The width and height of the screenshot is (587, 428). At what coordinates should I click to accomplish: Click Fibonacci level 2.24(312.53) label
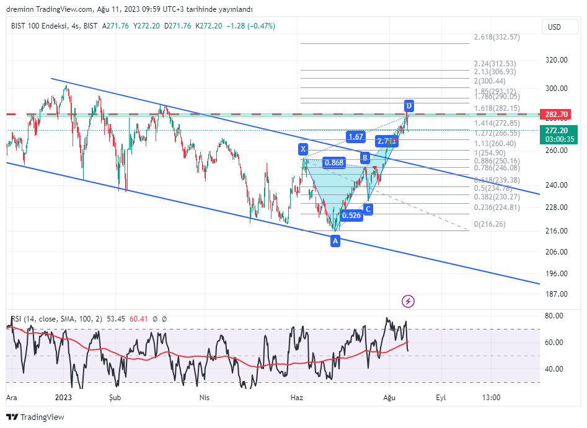[495, 64]
